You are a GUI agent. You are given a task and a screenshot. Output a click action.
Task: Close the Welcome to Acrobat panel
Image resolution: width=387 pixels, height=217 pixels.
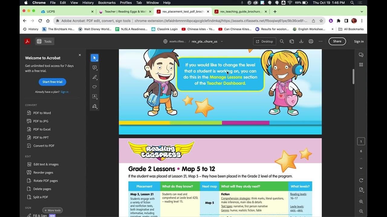coord(80,55)
